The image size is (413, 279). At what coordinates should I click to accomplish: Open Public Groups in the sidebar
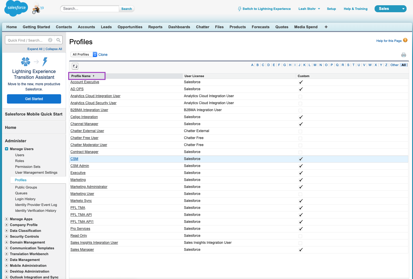coord(26,187)
